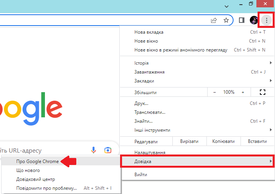Image resolution: width=275 pixels, height=194 pixels.
Task: Toggle the fullscreen mode icon
Action: (x=263, y=92)
